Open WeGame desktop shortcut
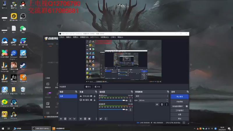Viewport: 233px width, 131px height. [14, 115]
